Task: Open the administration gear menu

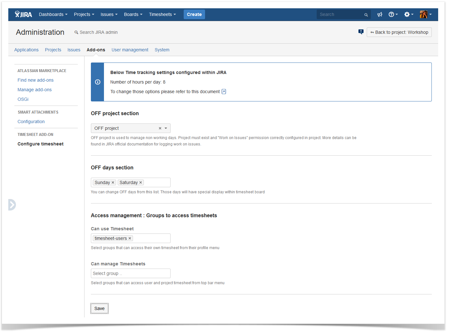Action: tap(409, 14)
